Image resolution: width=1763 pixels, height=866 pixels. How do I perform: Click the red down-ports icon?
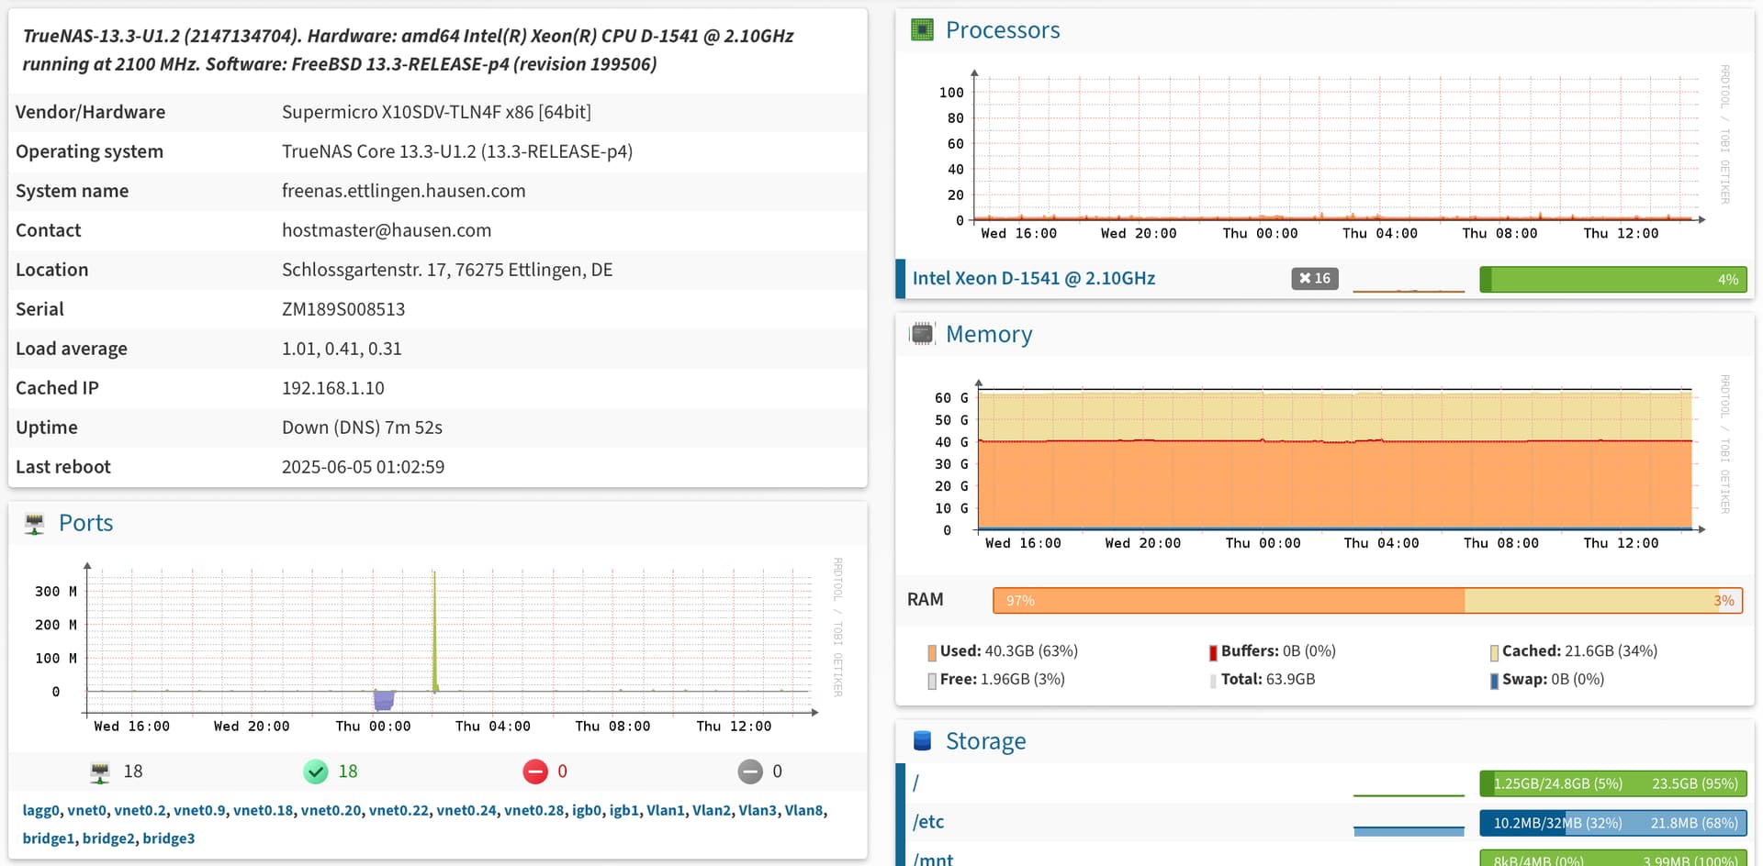[x=535, y=772]
